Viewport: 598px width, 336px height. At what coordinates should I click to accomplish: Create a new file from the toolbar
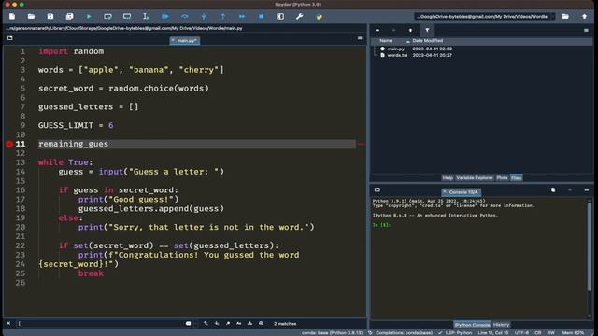pyautogui.click(x=12, y=17)
